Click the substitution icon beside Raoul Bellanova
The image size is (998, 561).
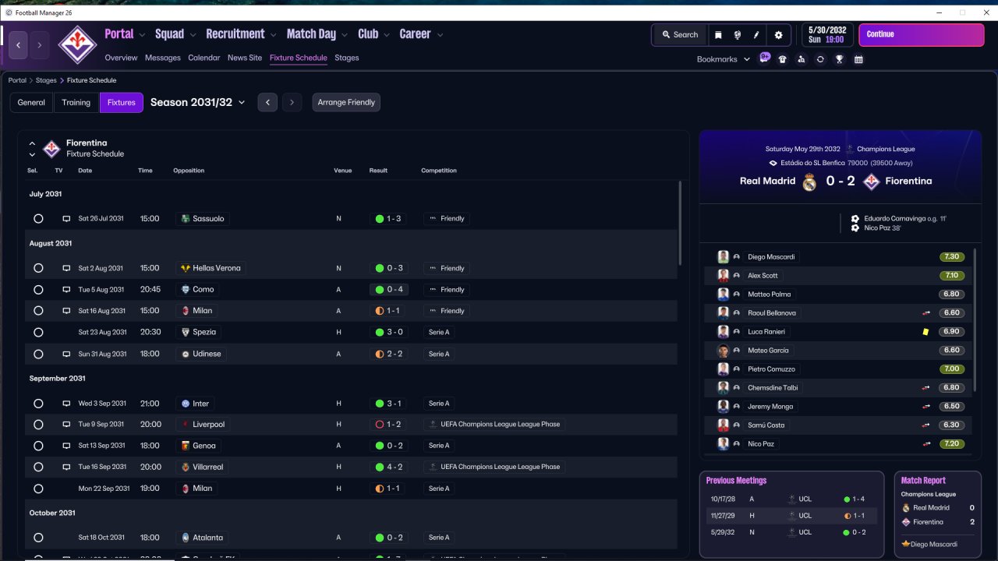pos(927,313)
